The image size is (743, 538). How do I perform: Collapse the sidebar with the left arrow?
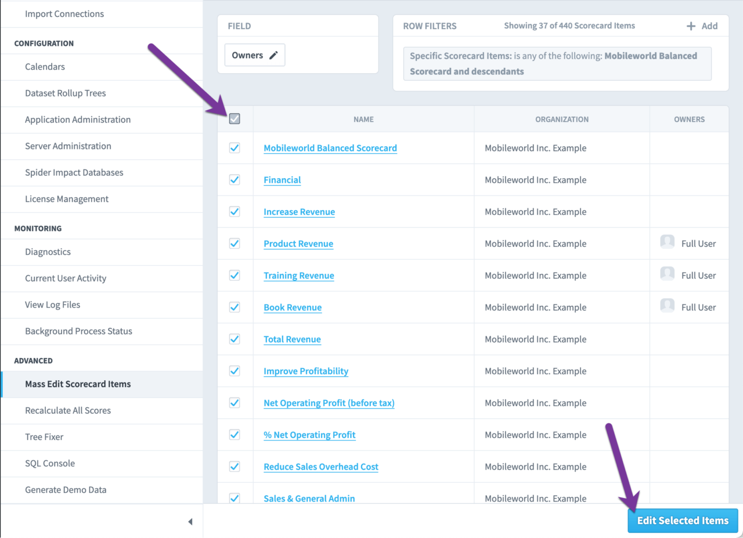[190, 522]
